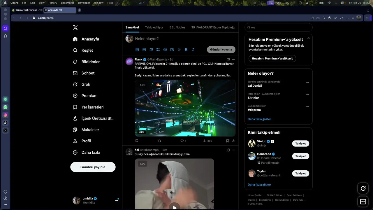Click Daha fazla göster under Kimi takip etmeli
Image resolution: width=373 pixels, height=210 pixels.
point(259,185)
